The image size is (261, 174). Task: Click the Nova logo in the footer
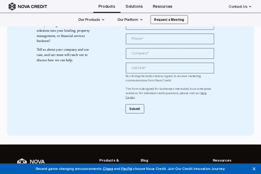tap(31, 161)
